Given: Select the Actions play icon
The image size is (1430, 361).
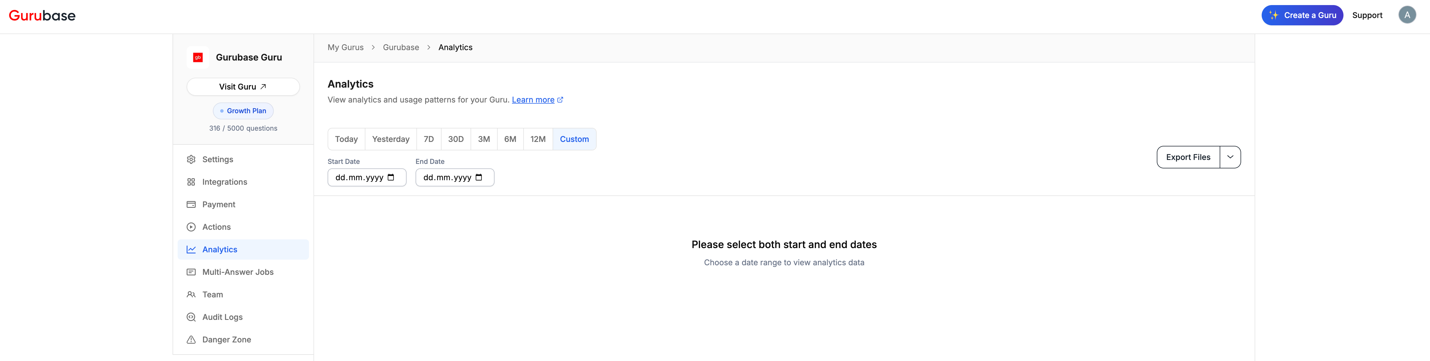Looking at the screenshot, I should click(191, 227).
